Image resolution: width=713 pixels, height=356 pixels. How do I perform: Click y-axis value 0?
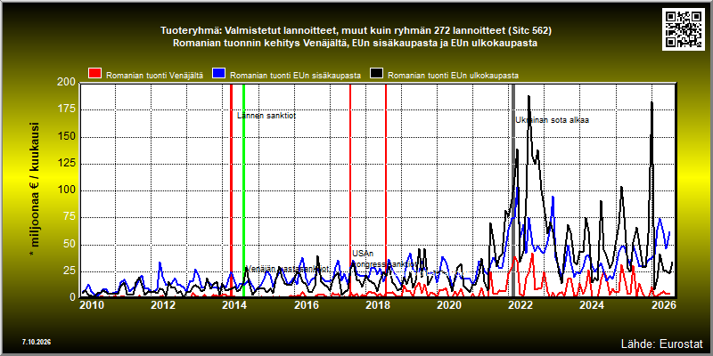72,297
